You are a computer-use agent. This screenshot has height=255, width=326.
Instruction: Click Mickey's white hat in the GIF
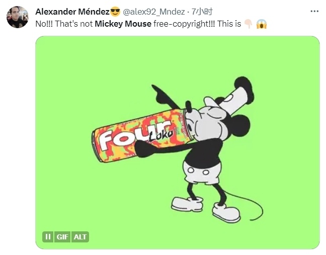click(x=237, y=99)
